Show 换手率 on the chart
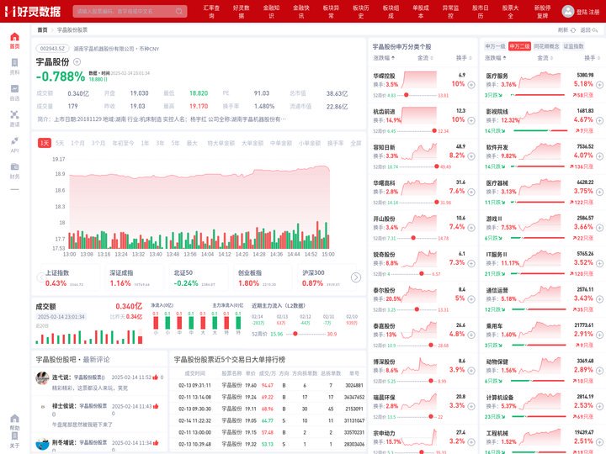Screen dimensions: 606x454 [336, 143]
